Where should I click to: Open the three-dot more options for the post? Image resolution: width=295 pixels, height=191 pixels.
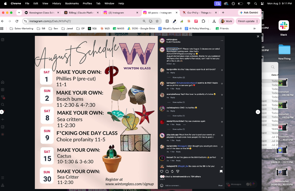point(222,40)
